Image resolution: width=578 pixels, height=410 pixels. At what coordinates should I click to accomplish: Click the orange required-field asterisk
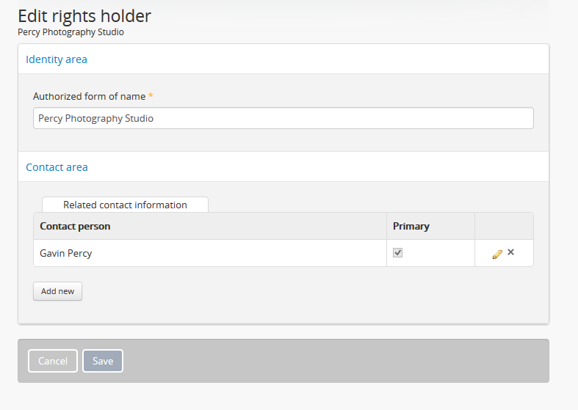(x=151, y=96)
